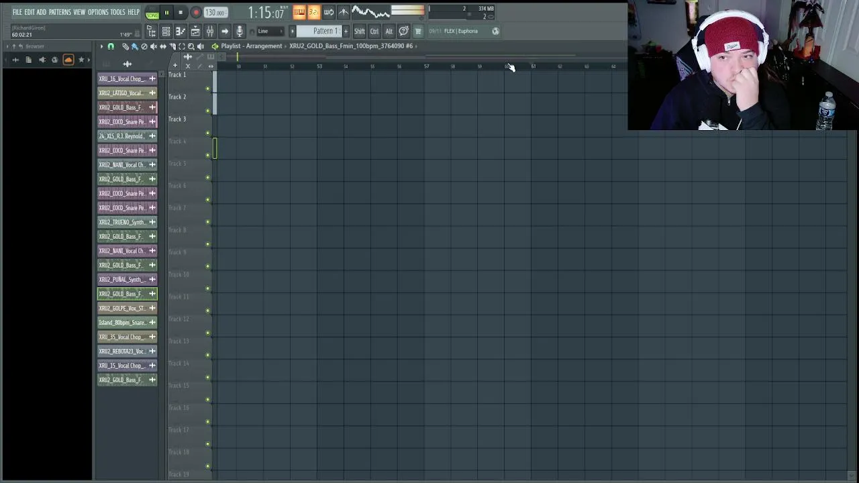Click the microphone recording icon

click(240, 31)
